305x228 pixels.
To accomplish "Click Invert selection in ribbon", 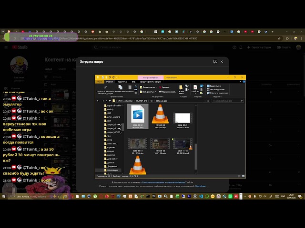I will point(217,93).
